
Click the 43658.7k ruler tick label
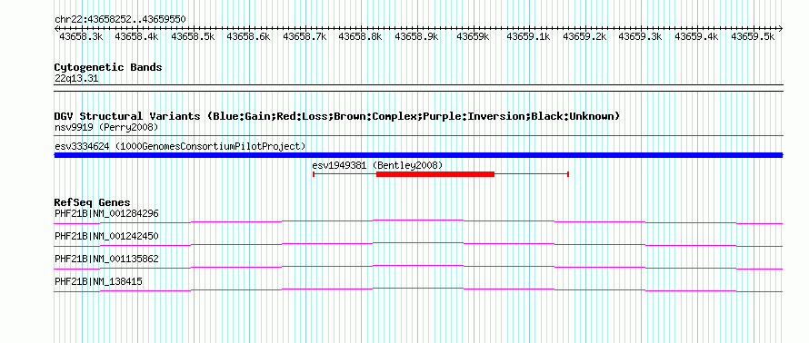coord(305,36)
